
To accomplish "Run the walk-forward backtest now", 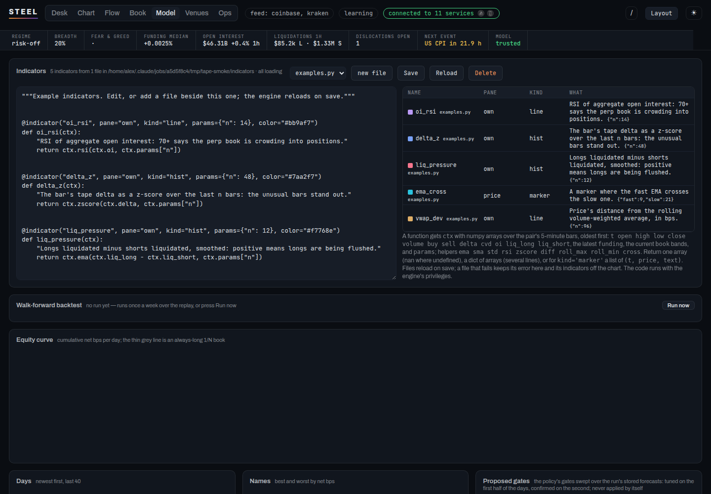I will point(678,305).
